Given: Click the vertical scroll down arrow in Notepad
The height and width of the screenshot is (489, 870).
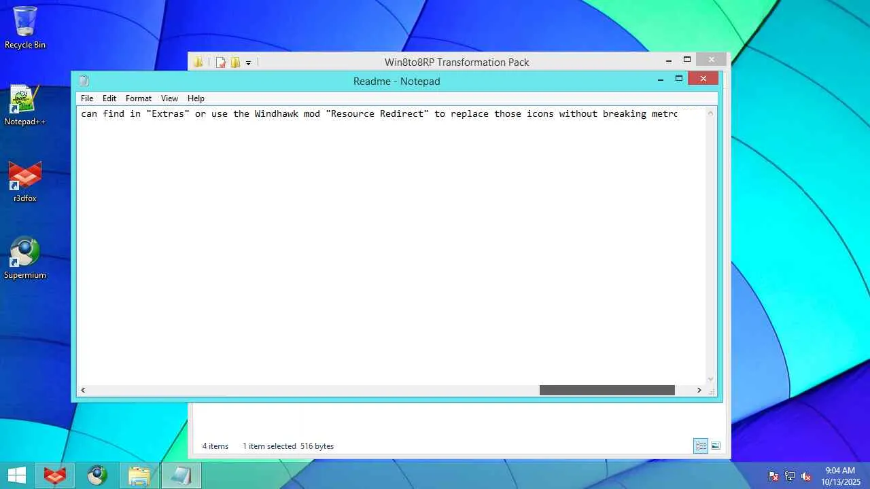Looking at the screenshot, I should point(711,379).
